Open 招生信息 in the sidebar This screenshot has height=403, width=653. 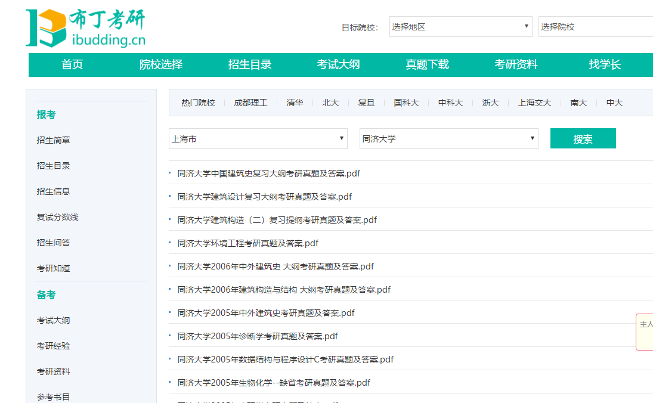pos(53,191)
